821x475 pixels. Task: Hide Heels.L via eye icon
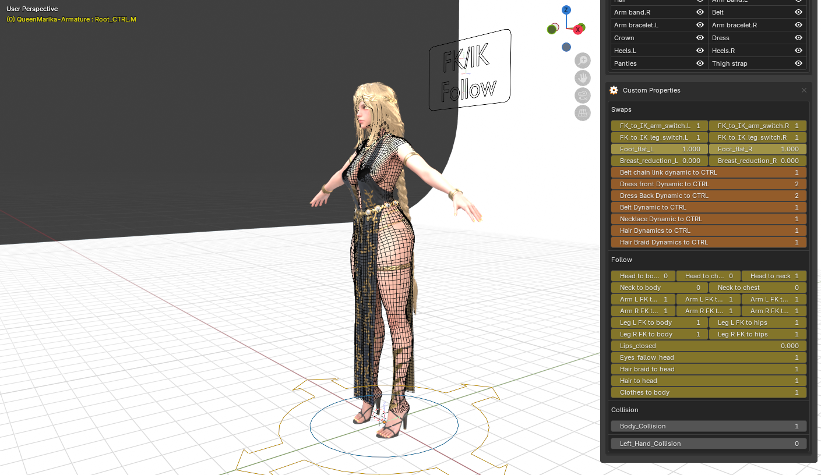point(700,51)
